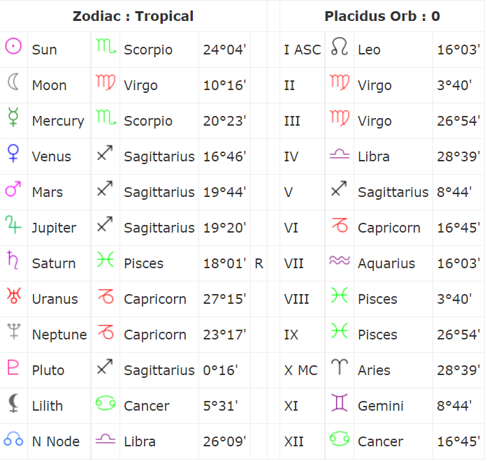This screenshot has height=461, width=487.
Task: Click the Placidus Orb : 0 header
Action: tap(382, 16)
